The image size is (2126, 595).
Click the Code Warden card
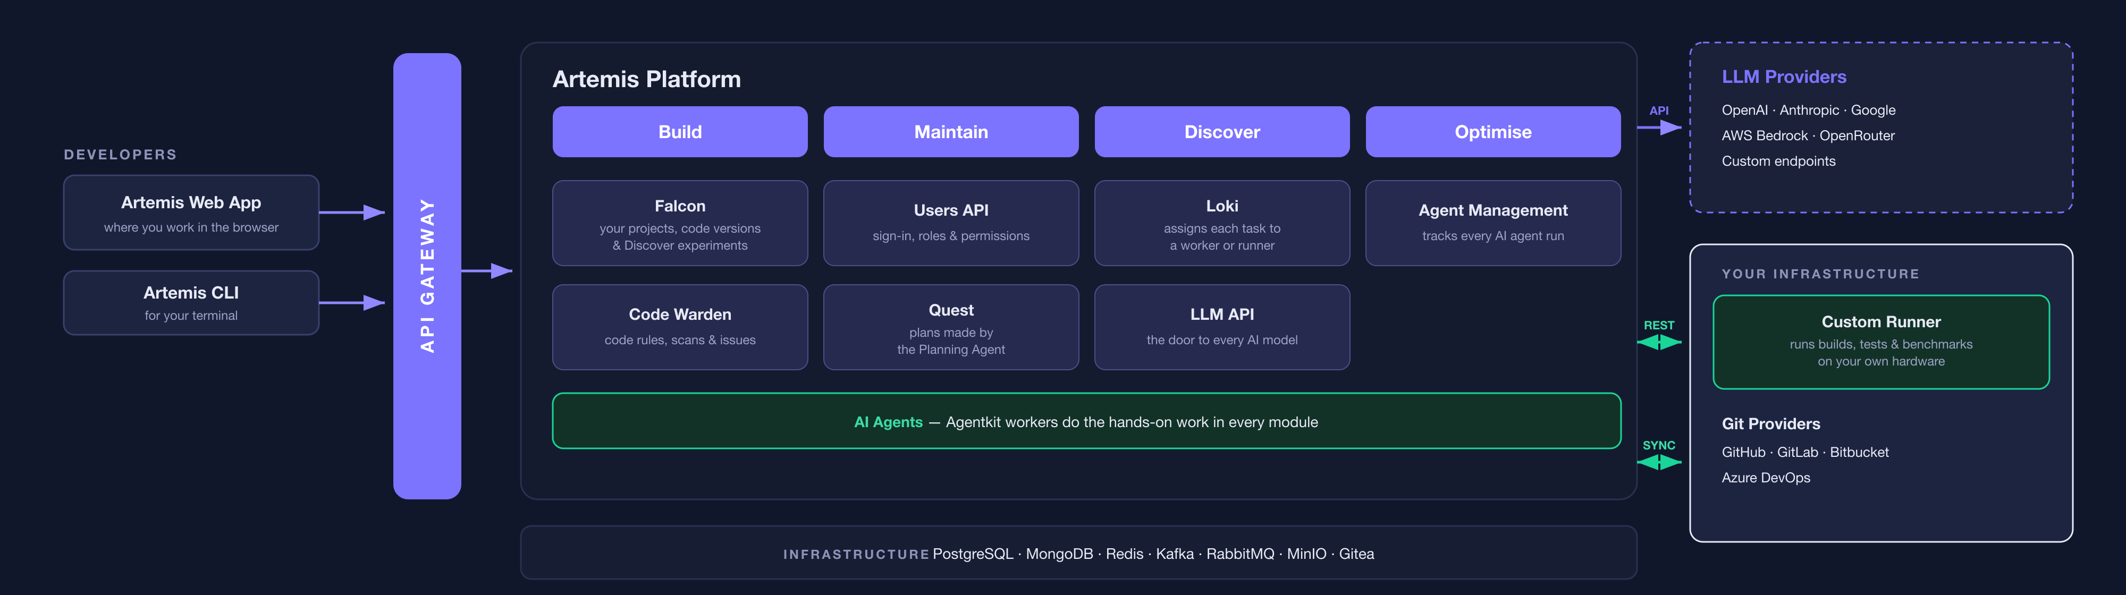679,327
